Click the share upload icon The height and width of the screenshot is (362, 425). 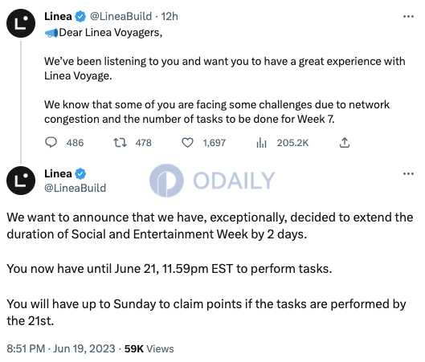[345, 142]
